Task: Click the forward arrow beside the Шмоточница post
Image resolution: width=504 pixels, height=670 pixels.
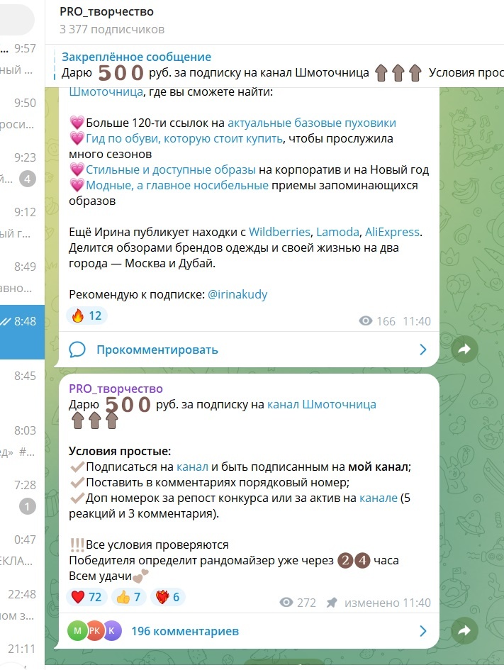Action: click(464, 350)
